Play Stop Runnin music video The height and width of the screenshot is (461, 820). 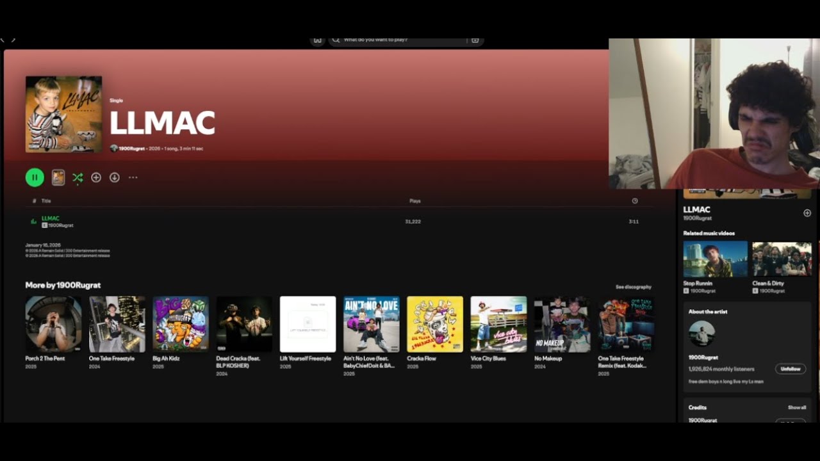click(716, 259)
